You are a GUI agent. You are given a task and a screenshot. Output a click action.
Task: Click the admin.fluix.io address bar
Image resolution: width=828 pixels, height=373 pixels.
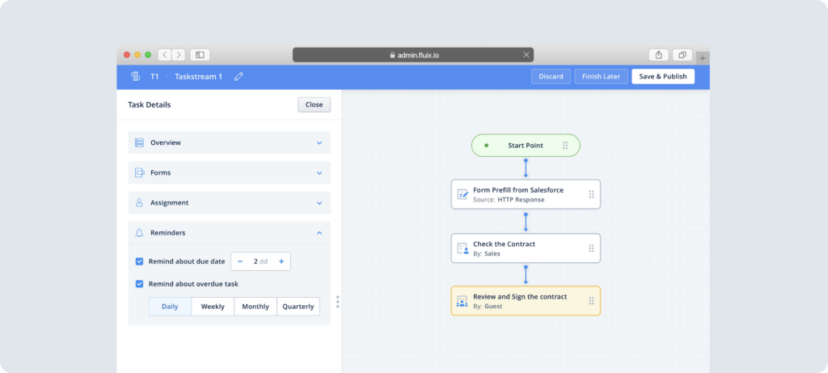click(x=413, y=55)
